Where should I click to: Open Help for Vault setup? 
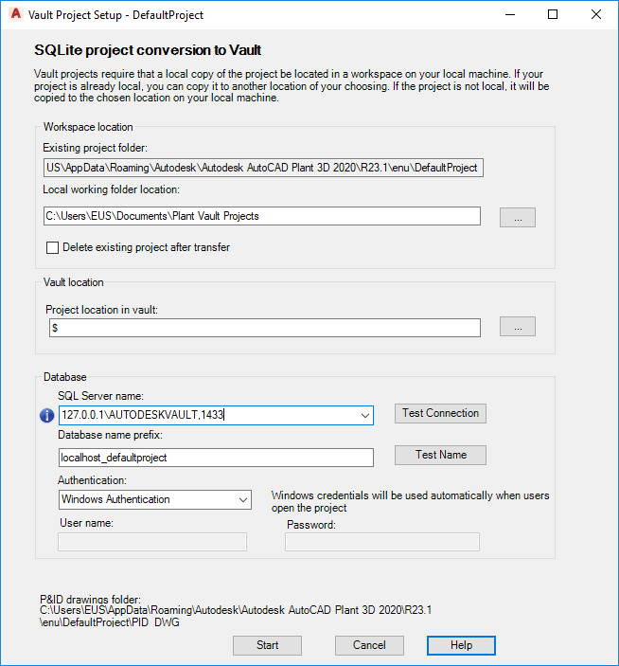461,645
